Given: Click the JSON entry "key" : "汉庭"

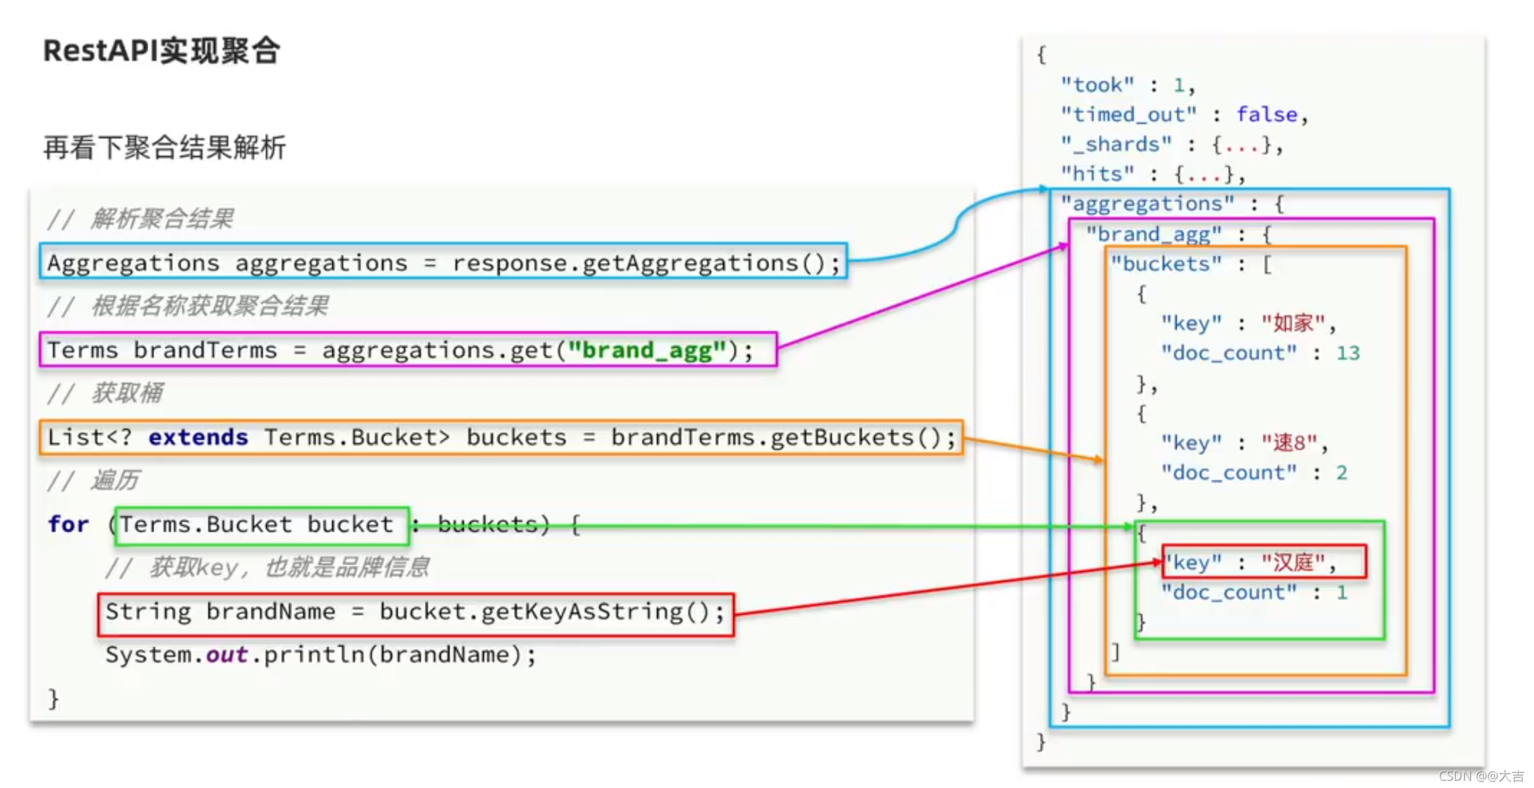Looking at the screenshot, I should (x=1265, y=562).
